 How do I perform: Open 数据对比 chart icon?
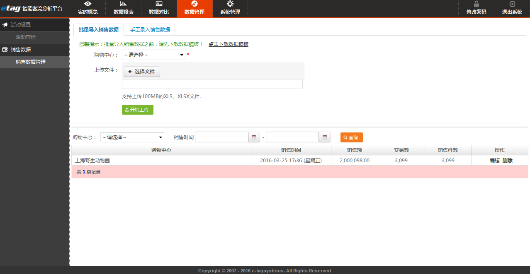(159, 4)
